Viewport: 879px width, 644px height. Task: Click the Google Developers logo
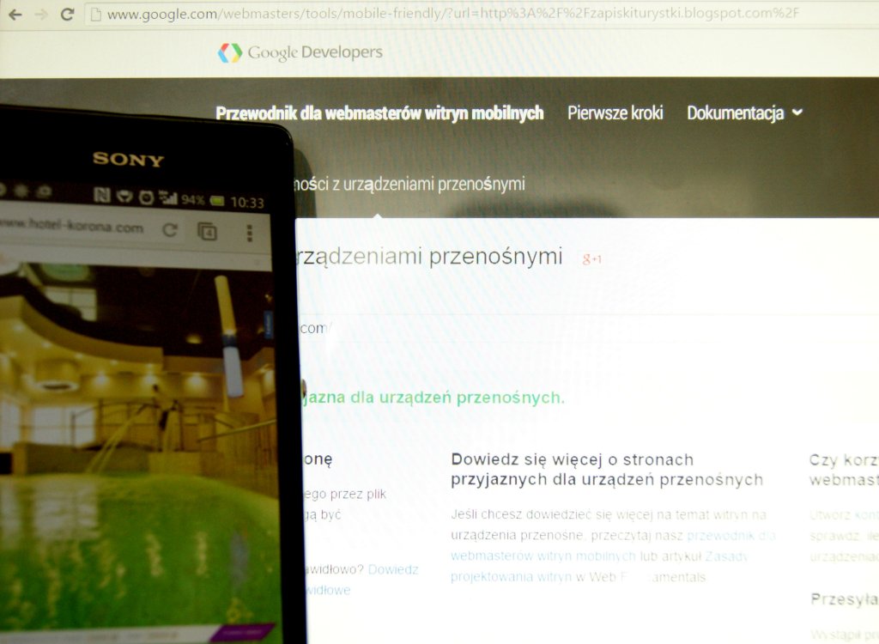coord(230,52)
